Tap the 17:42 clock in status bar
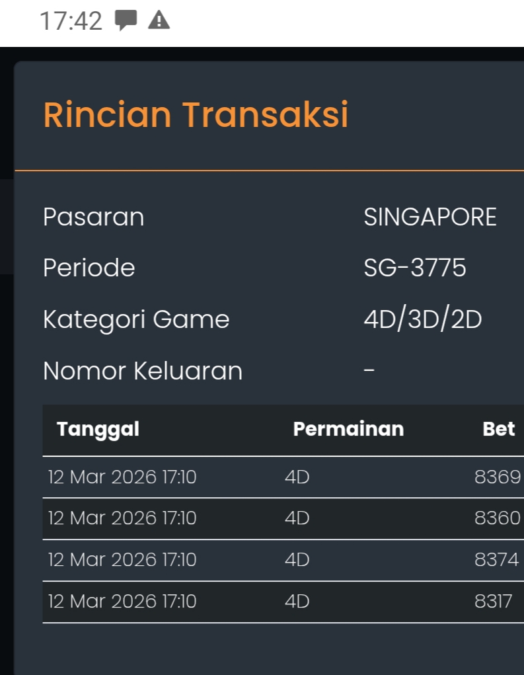The width and height of the screenshot is (524, 675). (71, 21)
